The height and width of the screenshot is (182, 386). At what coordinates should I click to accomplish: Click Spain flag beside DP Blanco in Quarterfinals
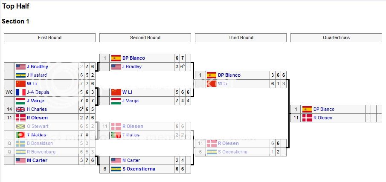click(307, 109)
